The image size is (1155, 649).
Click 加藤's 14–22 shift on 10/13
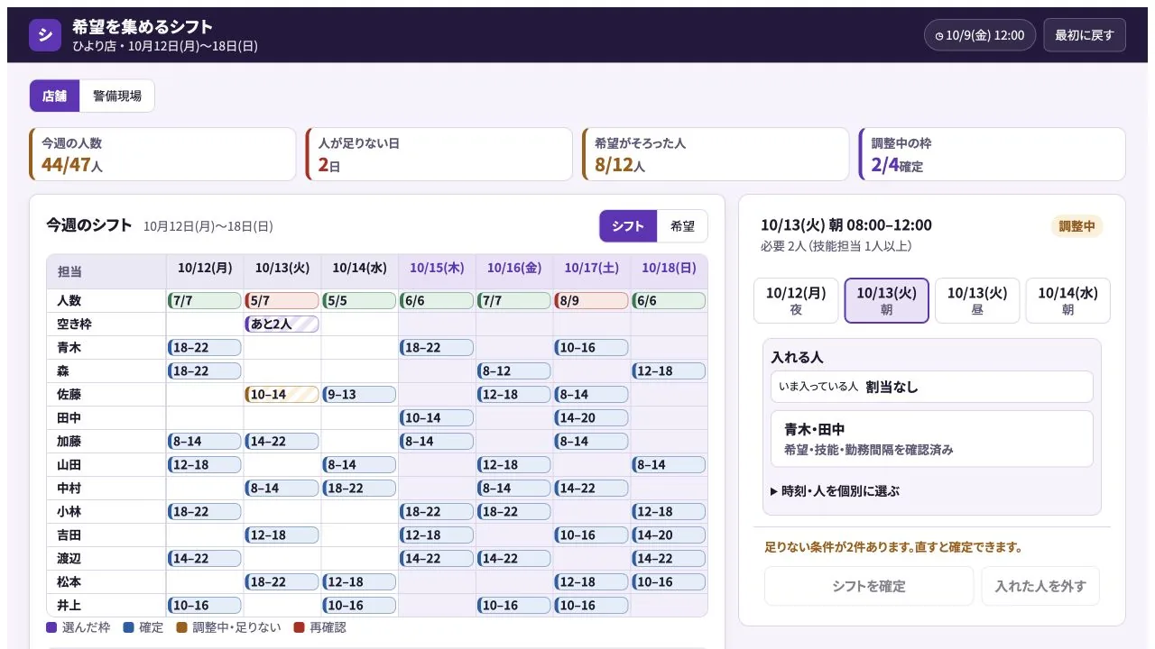[282, 441]
